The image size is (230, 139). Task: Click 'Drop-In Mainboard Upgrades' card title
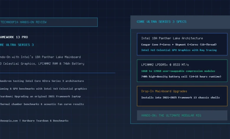click(x=164, y=91)
